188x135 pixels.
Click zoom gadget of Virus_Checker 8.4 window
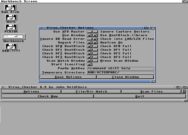tap(178, 87)
